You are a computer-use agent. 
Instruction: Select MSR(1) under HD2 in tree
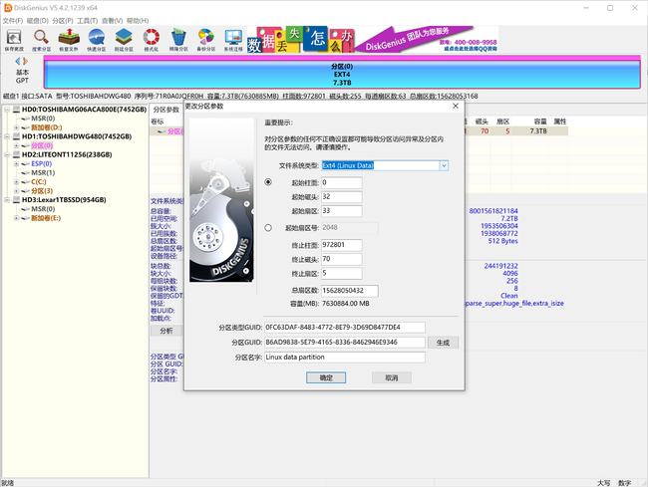point(43,173)
